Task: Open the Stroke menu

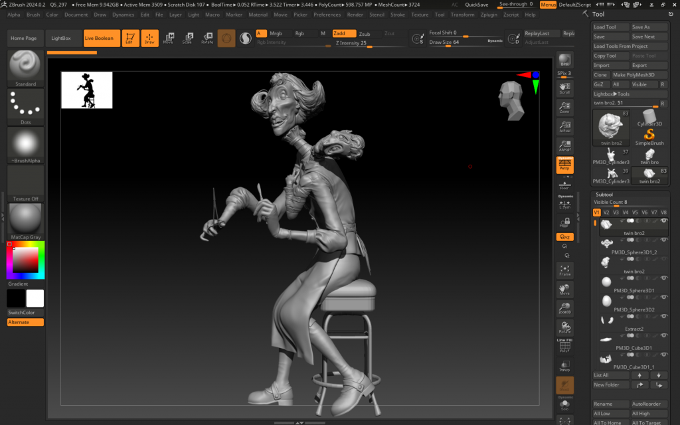Action: point(397,15)
